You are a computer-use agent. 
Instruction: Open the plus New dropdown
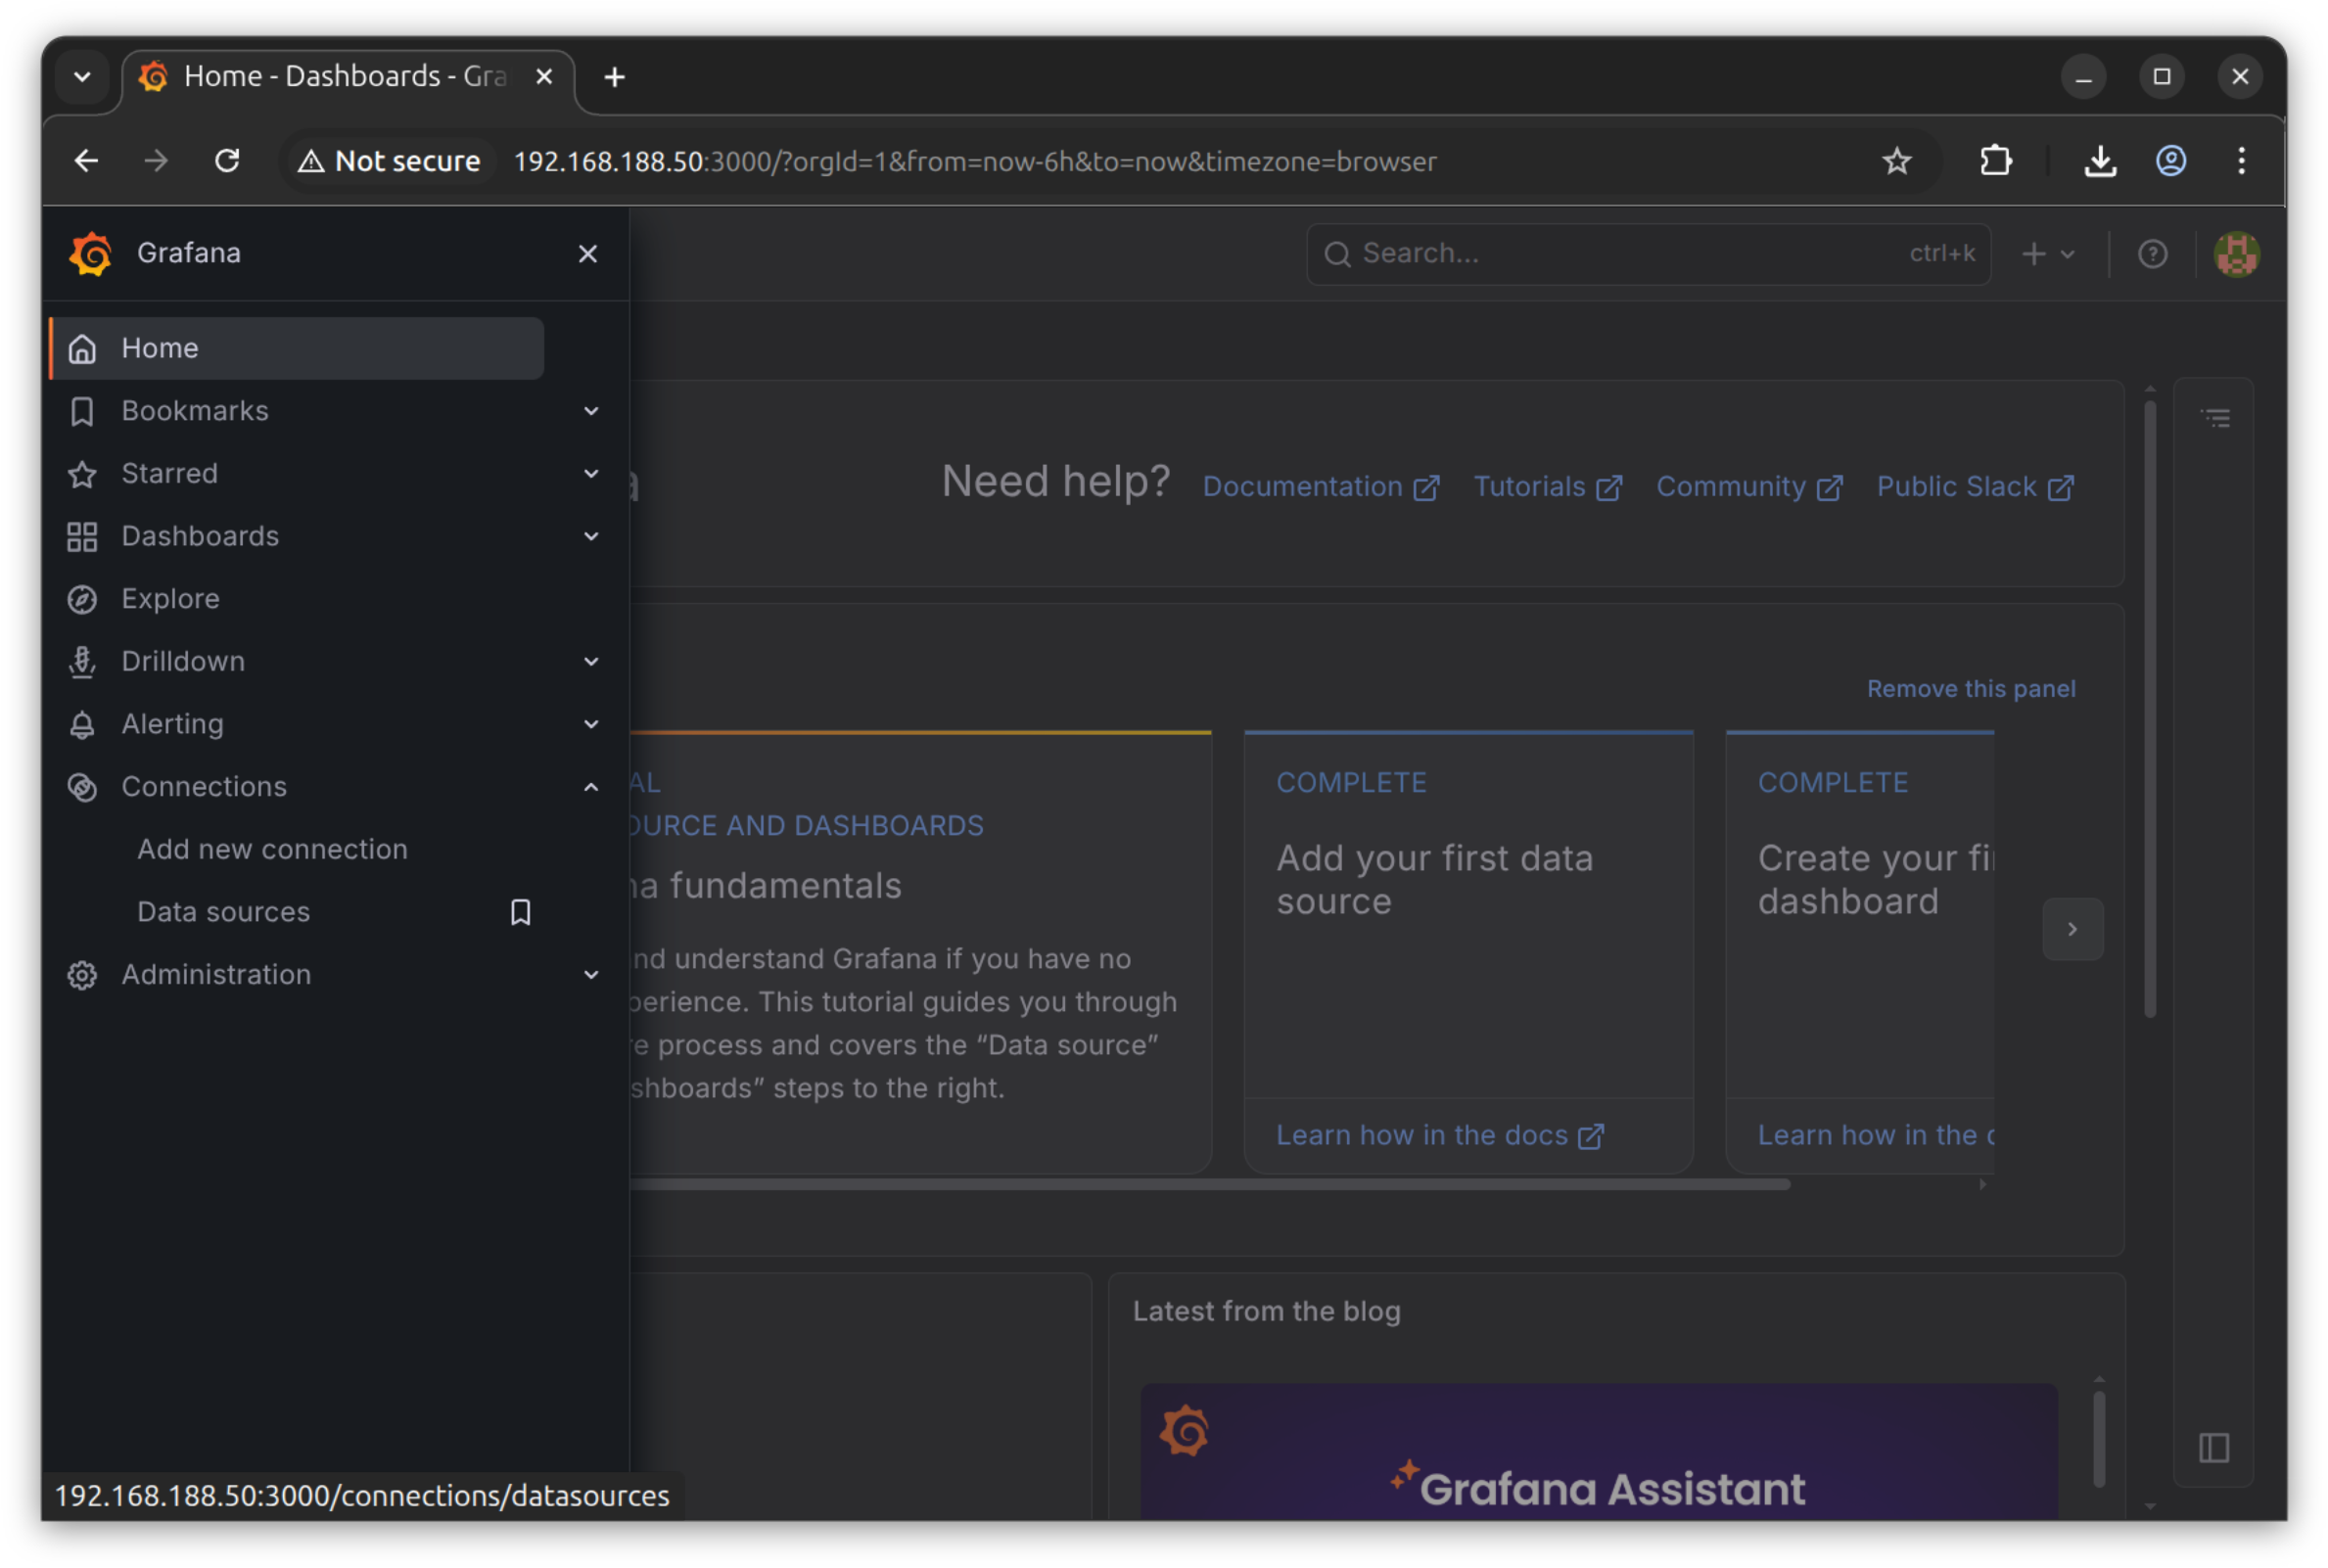[x=2047, y=254]
